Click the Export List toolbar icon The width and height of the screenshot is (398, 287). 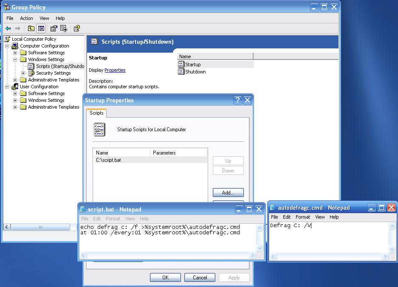[x=64, y=28]
